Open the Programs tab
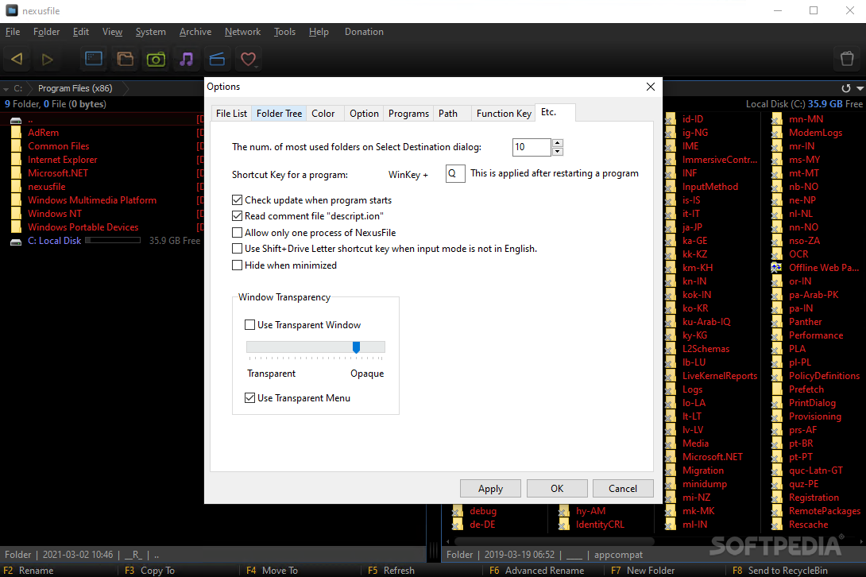The width and height of the screenshot is (866, 577). [408, 114]
